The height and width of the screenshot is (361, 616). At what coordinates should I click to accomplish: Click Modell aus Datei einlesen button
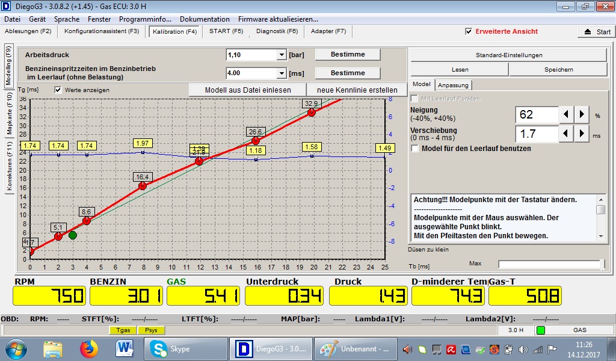[x=248, y=90]
